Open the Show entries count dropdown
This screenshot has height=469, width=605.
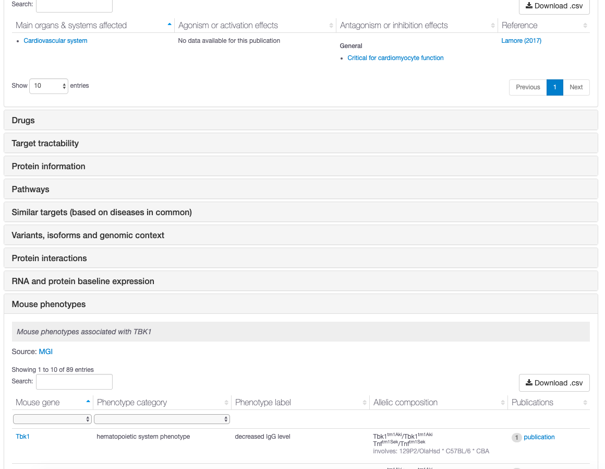(x=49, y=86)
